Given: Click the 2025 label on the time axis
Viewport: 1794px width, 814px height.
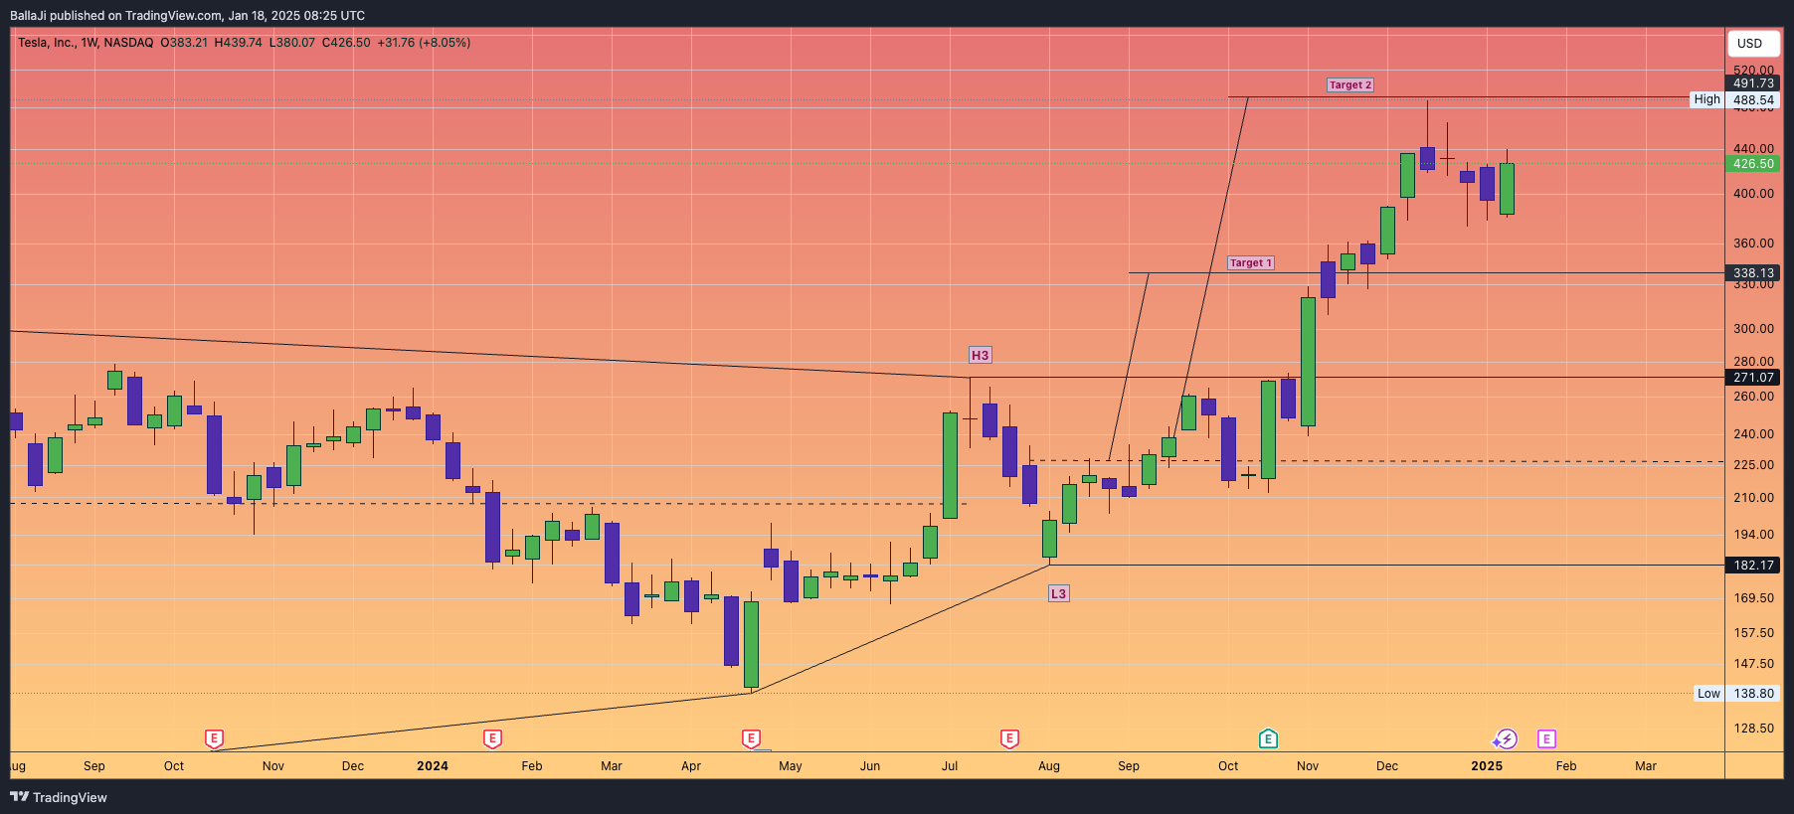Looking at the screenshot, I should click(1487, 766).
